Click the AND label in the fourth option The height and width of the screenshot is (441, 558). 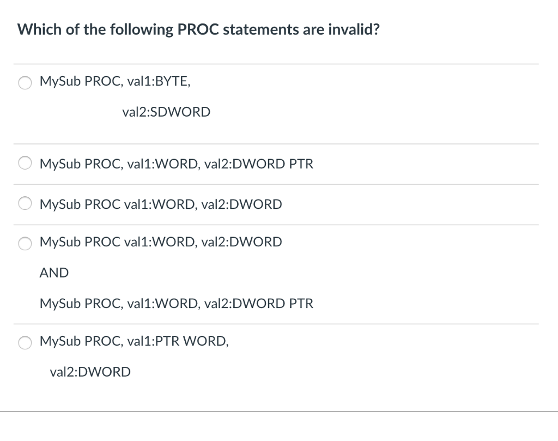coord(54,273)
